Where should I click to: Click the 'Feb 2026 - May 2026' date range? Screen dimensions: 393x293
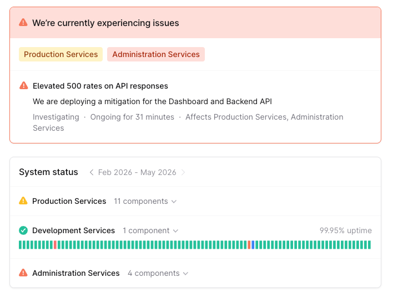(x=137, y=172)
